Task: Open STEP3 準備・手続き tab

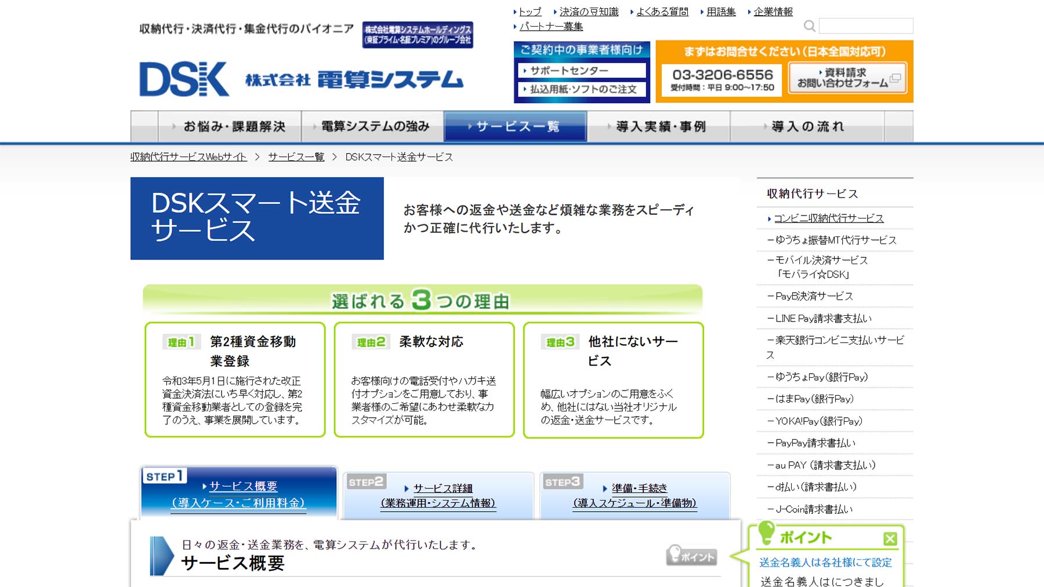Action: coord(635,495)
